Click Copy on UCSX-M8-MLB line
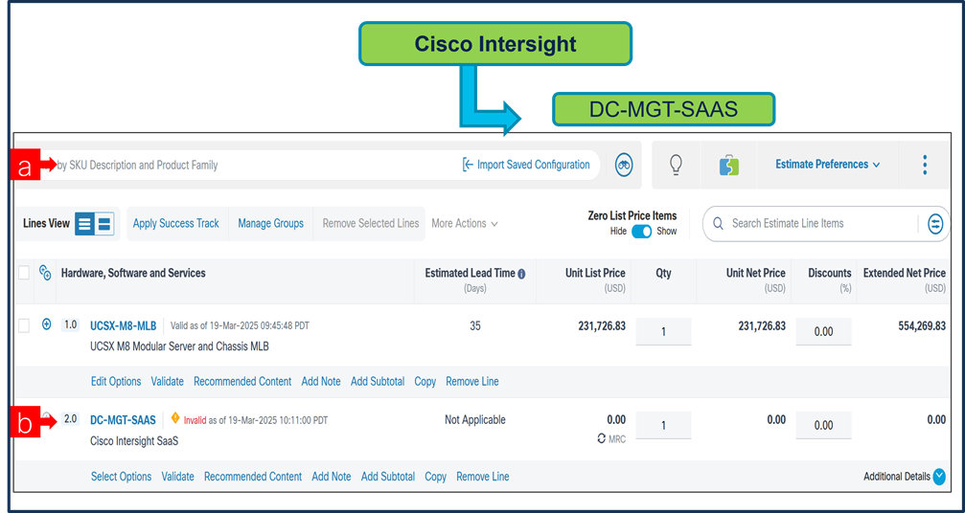 click(425, 382)
